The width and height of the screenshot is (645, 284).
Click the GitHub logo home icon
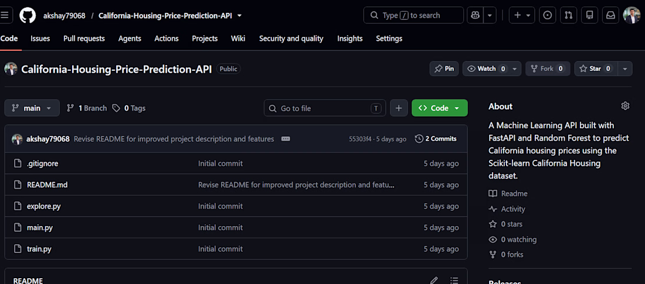pos(28,15)
